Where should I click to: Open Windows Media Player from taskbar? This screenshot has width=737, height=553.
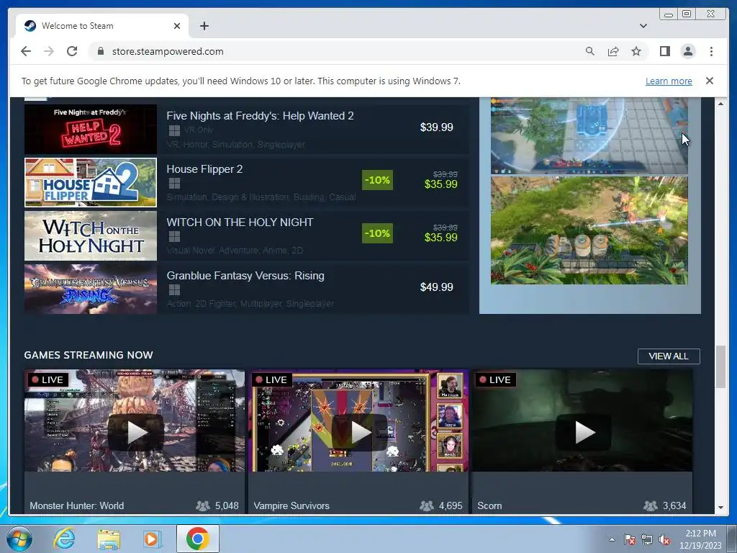[x=151, y=539]
